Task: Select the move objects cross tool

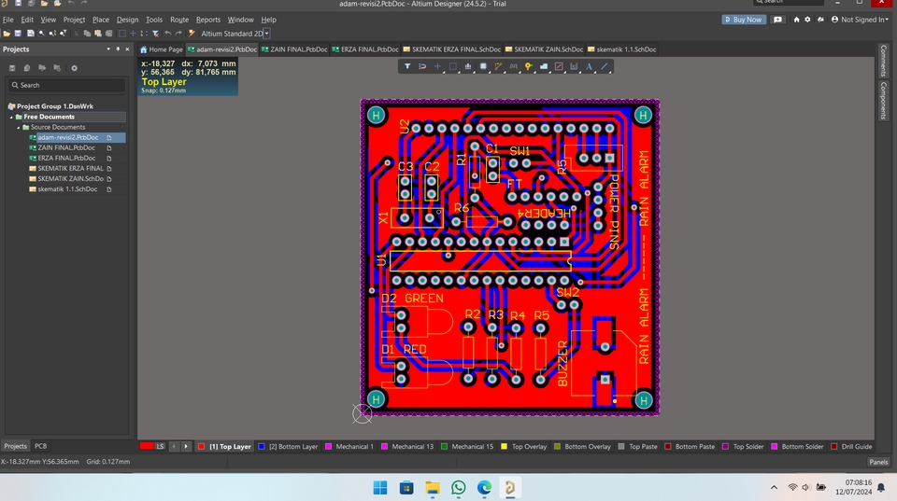Action: 437,66
